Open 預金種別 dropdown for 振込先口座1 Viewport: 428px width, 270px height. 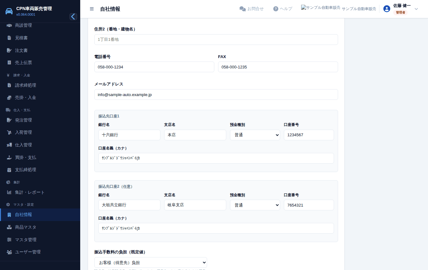255,135
